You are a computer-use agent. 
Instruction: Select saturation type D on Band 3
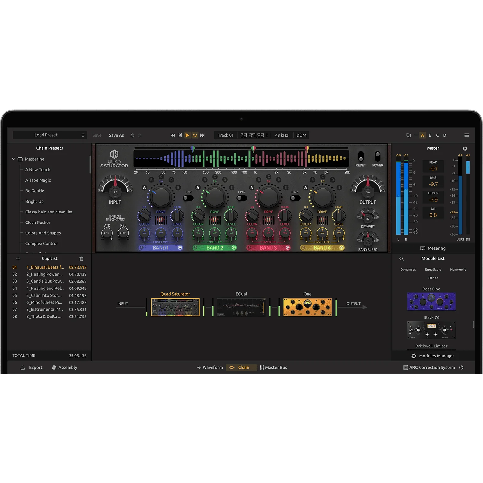click(x=279, y=180)
